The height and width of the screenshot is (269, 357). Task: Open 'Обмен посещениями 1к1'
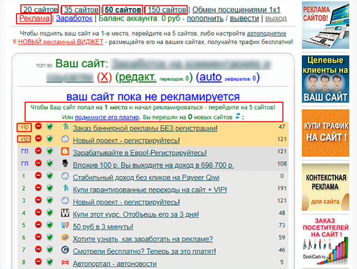click(x=236, y=10)
